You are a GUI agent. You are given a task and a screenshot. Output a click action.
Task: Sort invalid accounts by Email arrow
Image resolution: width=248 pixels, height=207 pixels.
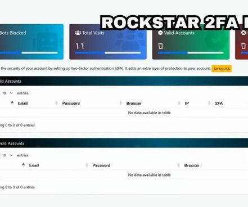click(24, 165)
